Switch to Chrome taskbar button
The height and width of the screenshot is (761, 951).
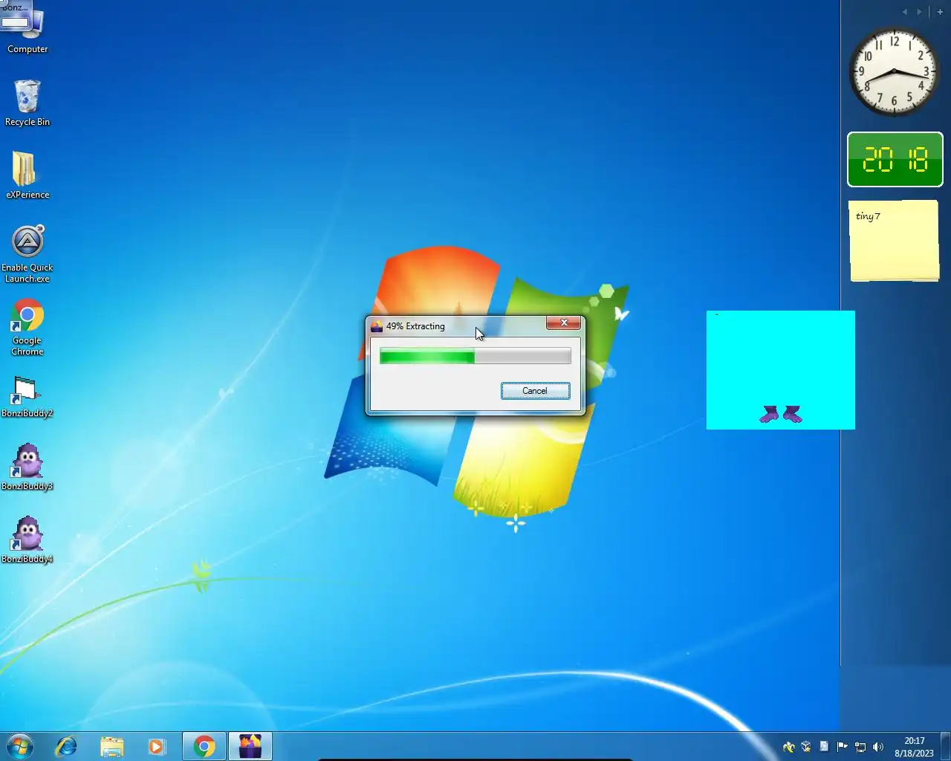point(204,746)
